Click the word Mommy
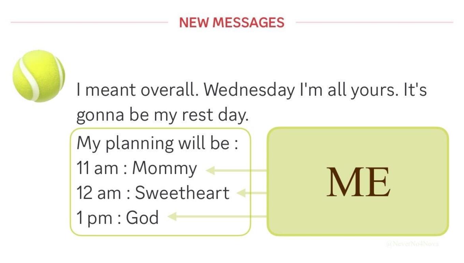This screenshot has height=263, width=464. (x=165, y=169)
